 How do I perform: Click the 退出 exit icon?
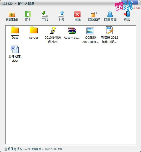(127, 14)
